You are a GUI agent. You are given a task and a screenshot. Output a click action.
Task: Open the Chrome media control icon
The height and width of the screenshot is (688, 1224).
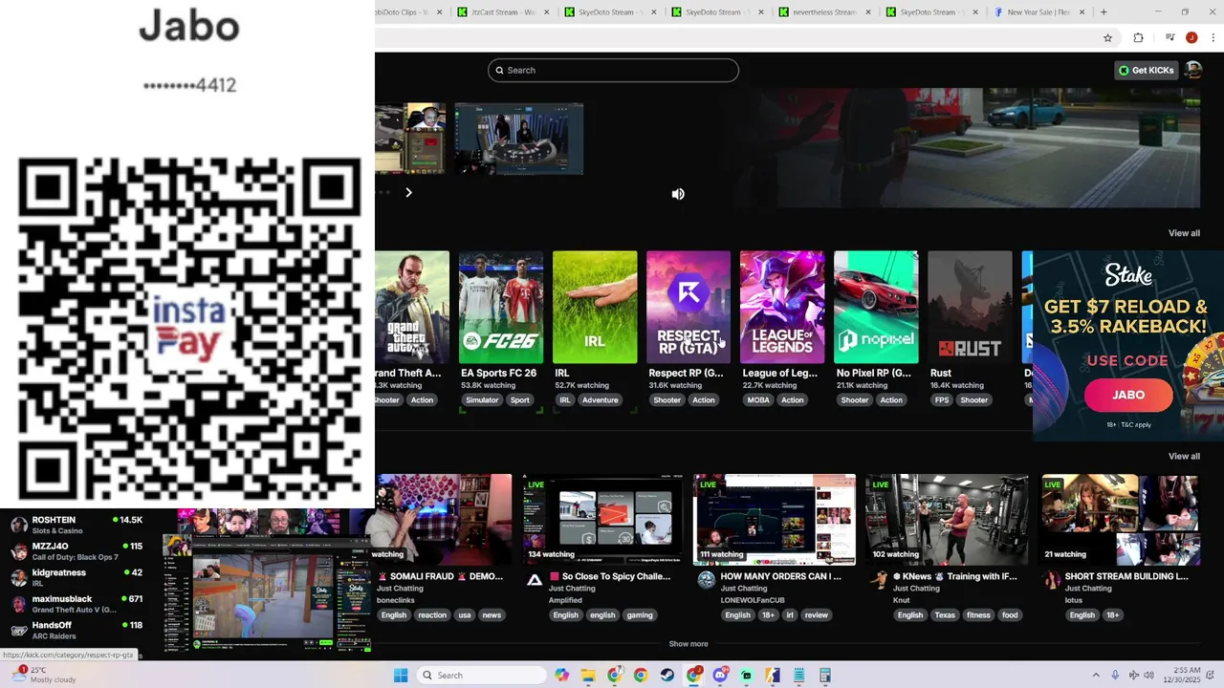pos(1169,38)
